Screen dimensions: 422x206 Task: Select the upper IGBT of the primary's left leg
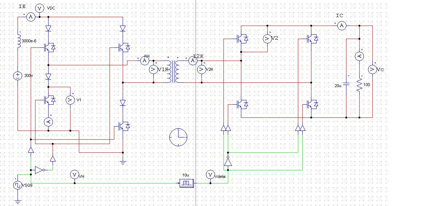click(50, 48)
